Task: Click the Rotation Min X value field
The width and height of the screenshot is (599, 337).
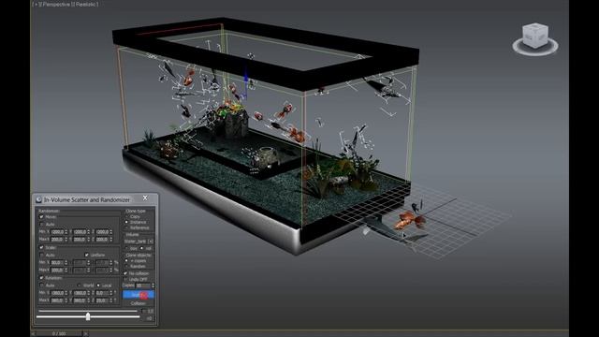Action: point(57,293)
